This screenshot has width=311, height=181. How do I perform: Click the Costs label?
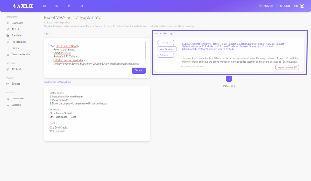[x=53, y=123]
